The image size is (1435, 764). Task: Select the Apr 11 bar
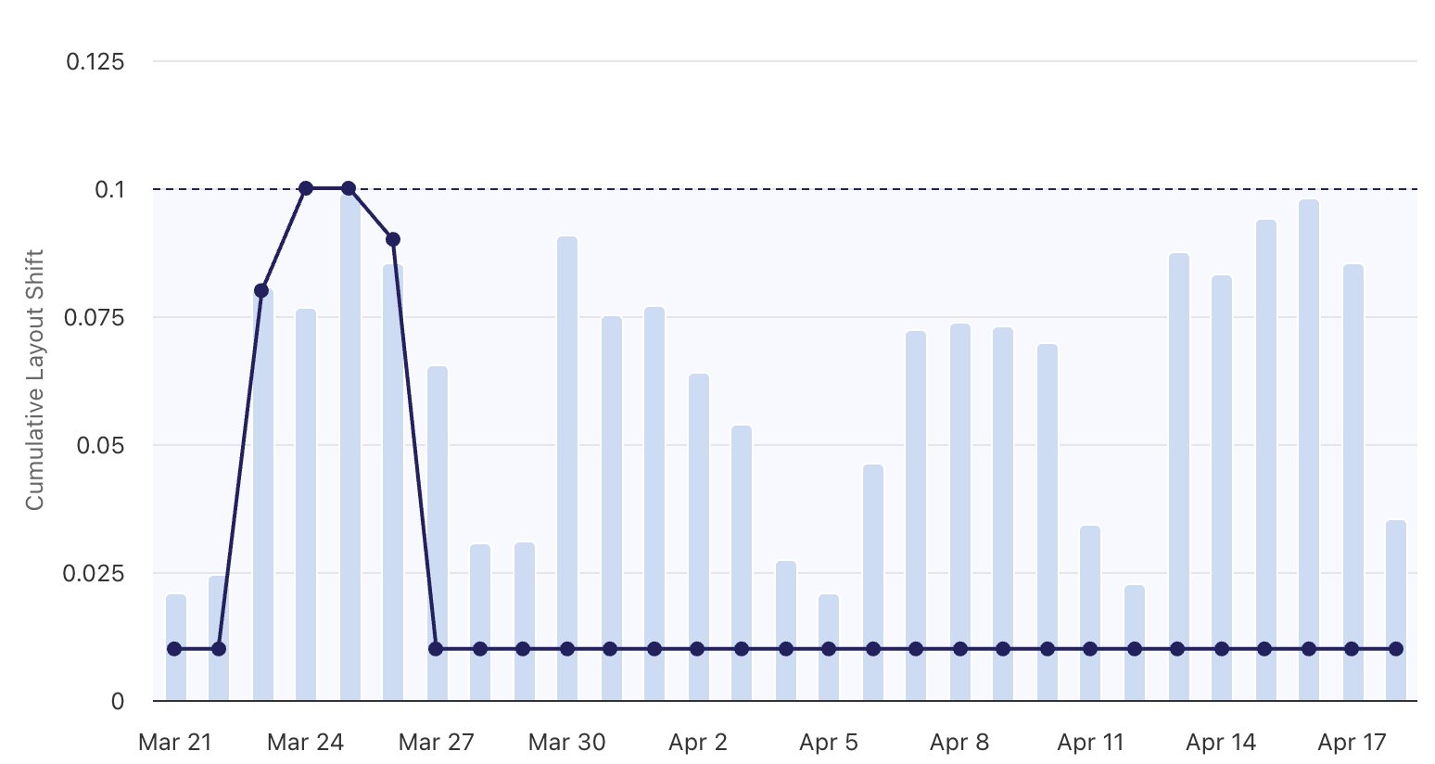[1090, 584]
